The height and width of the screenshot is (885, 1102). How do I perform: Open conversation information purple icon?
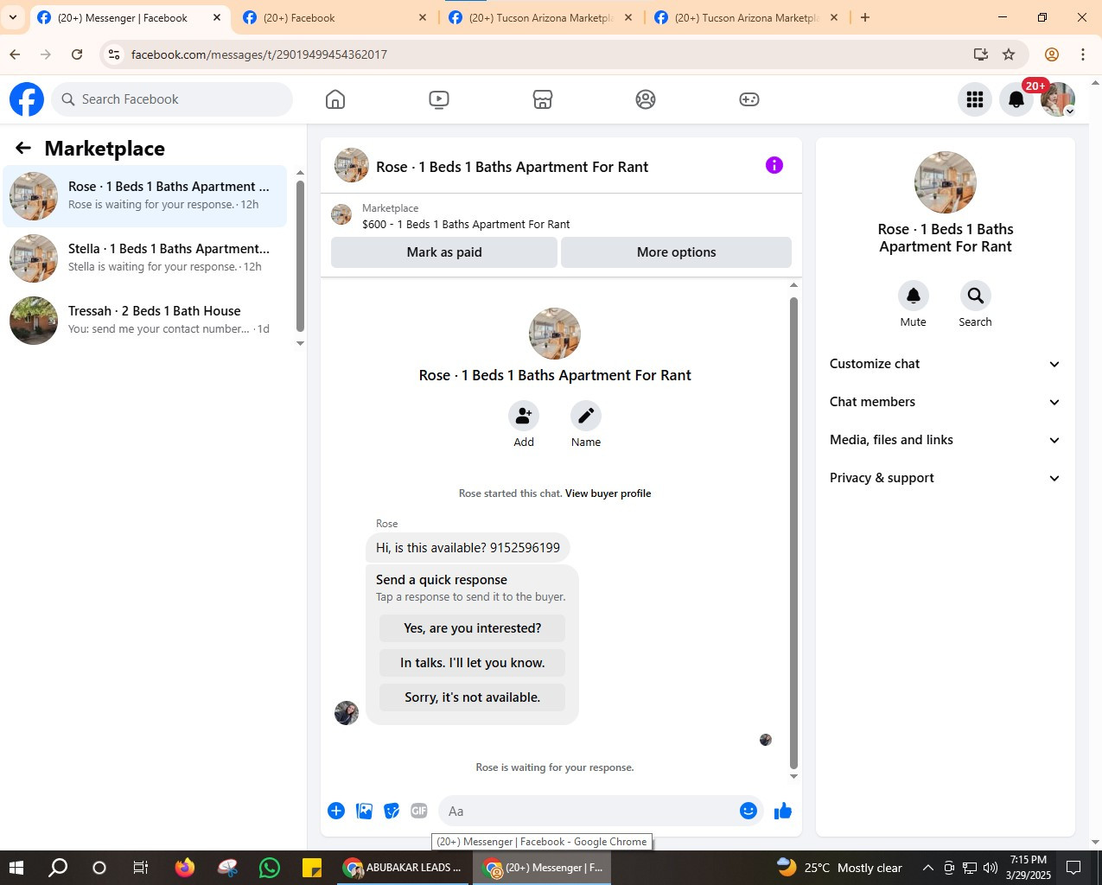[774, 165]
